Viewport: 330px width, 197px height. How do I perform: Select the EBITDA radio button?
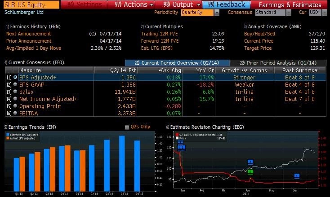click(15, 113)
